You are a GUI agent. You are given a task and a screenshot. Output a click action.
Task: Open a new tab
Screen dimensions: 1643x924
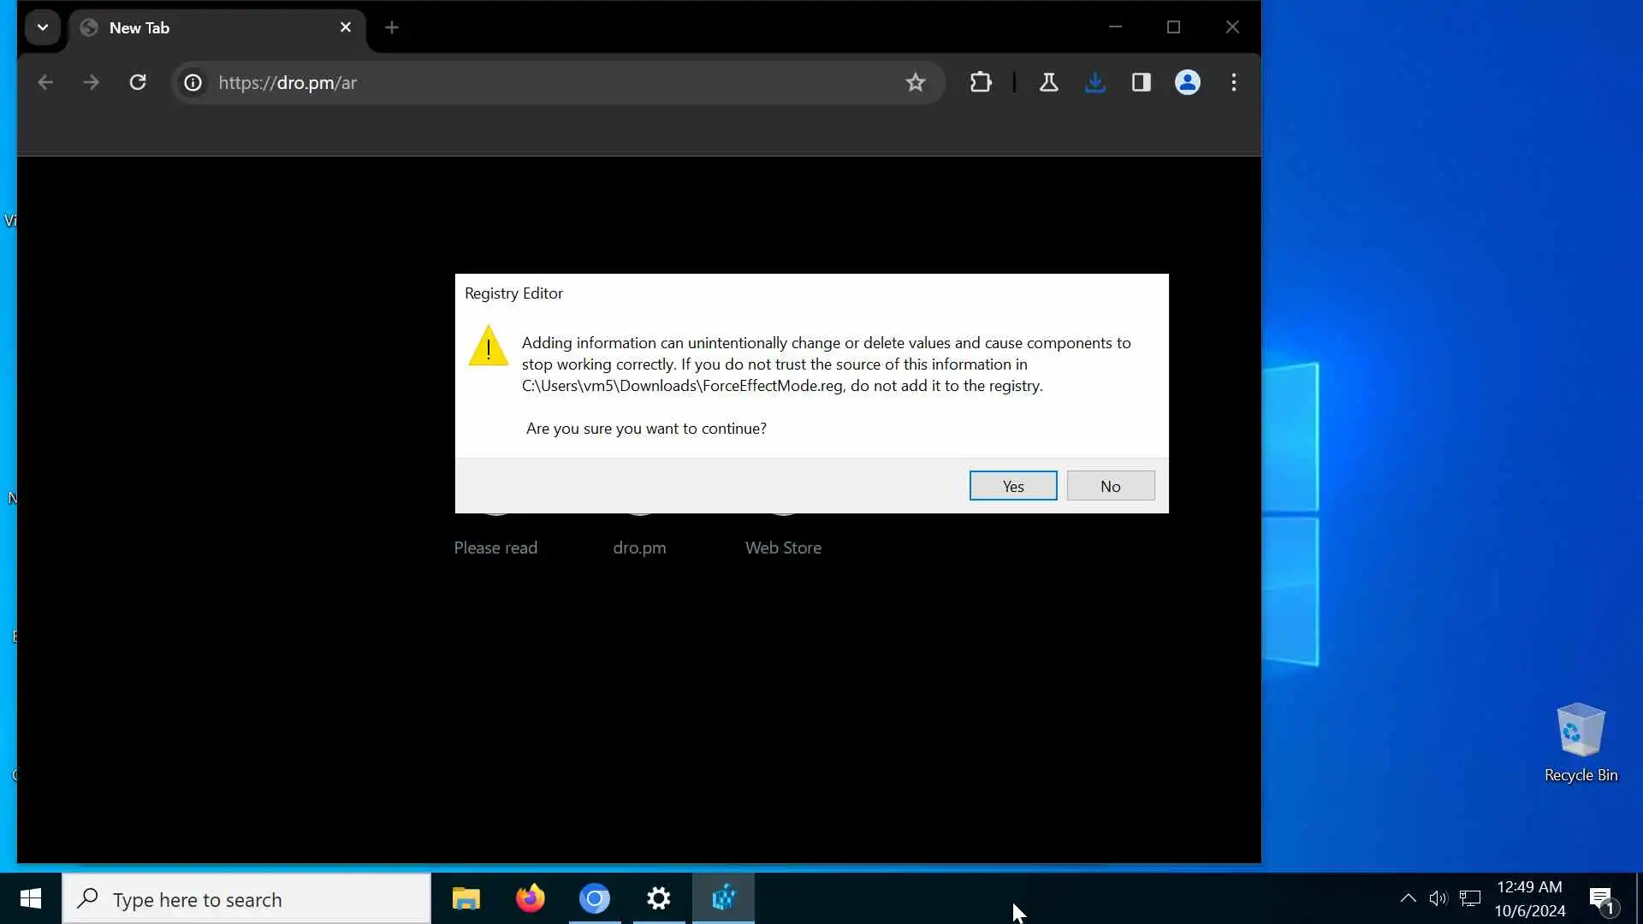[392, 27]
